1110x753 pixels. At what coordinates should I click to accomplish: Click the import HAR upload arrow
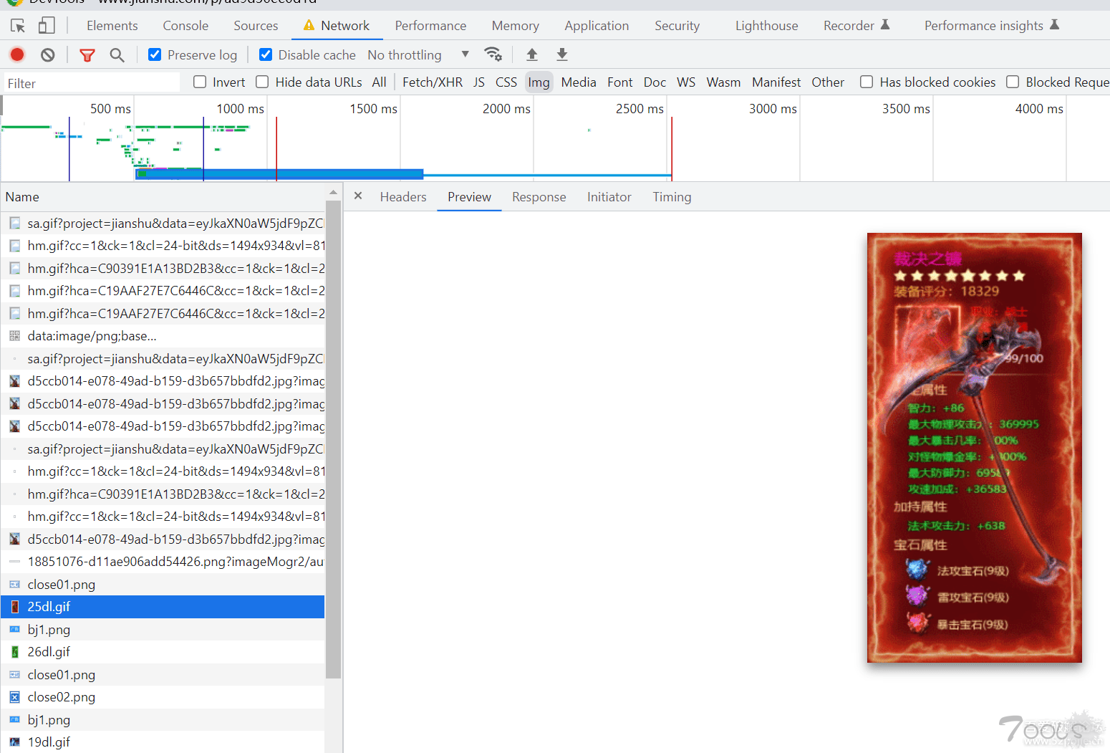pyautogui.click(x=532, y=54)
